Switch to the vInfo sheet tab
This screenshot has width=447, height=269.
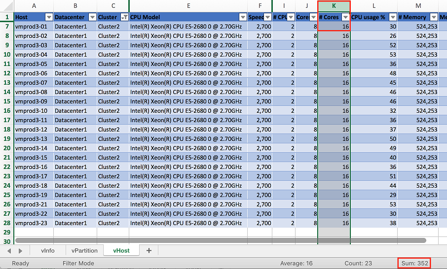pyautogui.click(x=47, y=250)
